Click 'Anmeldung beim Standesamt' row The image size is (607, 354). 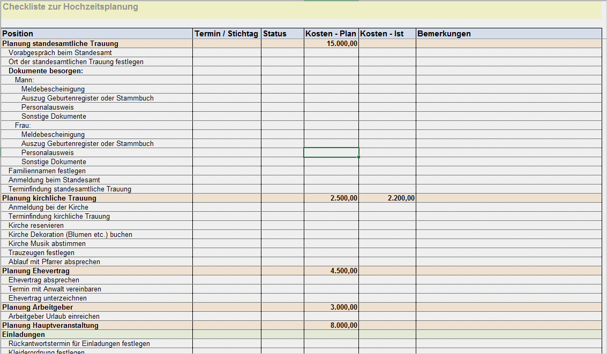[x=302, y=180]
